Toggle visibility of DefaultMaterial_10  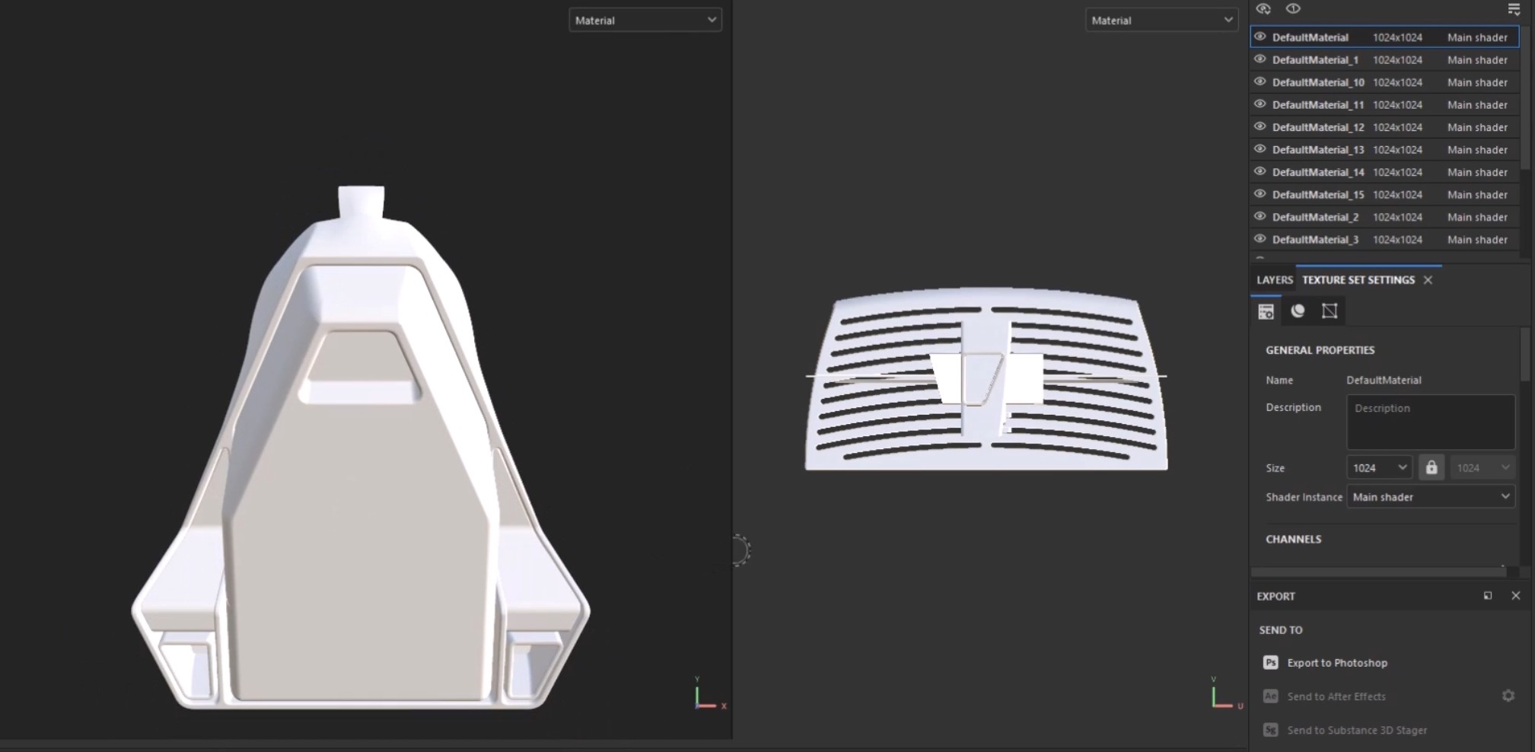(x=1260, y=81)
